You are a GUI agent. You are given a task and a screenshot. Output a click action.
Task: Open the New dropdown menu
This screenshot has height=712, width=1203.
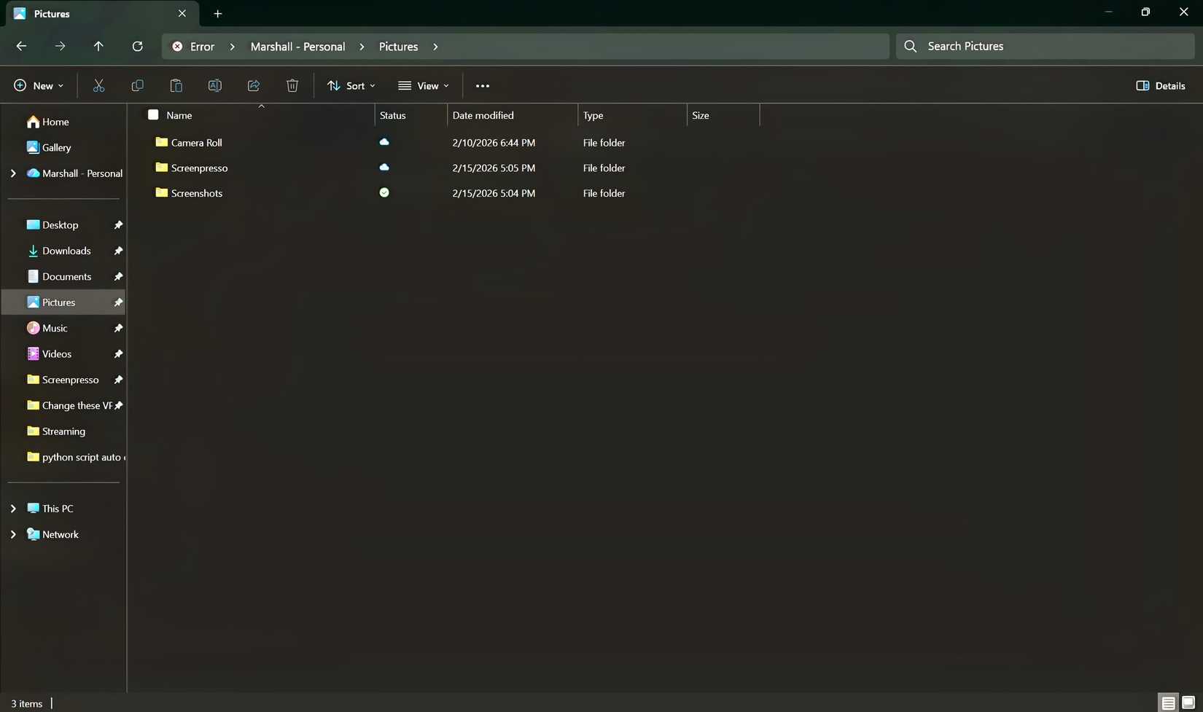pyautogui.click(x=39, y=85)
